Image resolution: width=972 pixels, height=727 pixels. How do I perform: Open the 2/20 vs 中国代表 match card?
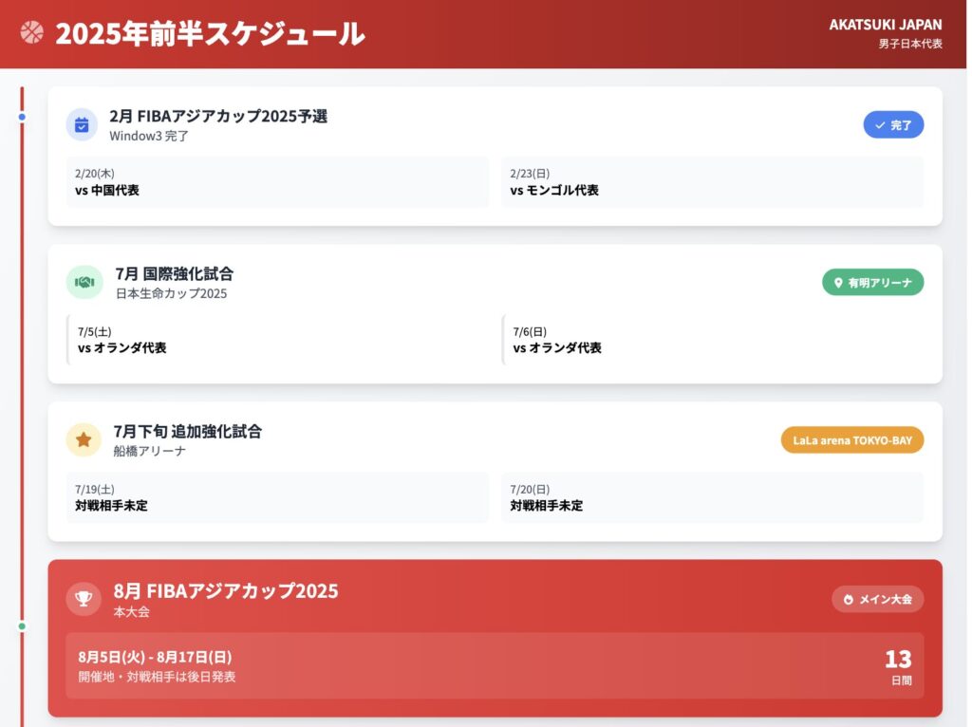point(277,182)
